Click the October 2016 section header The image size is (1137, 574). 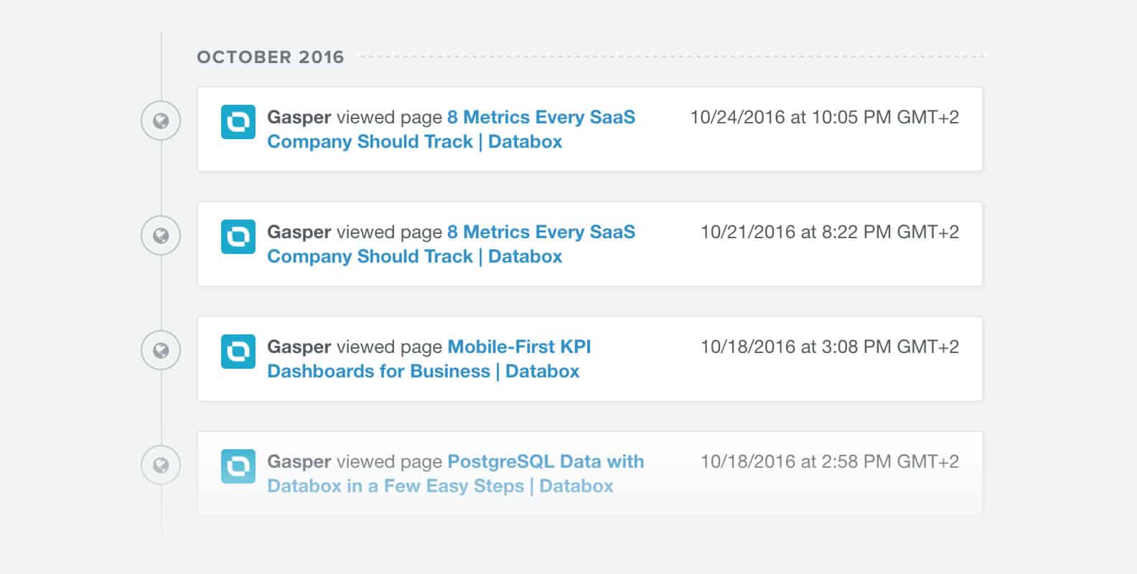tap(271, 57)
